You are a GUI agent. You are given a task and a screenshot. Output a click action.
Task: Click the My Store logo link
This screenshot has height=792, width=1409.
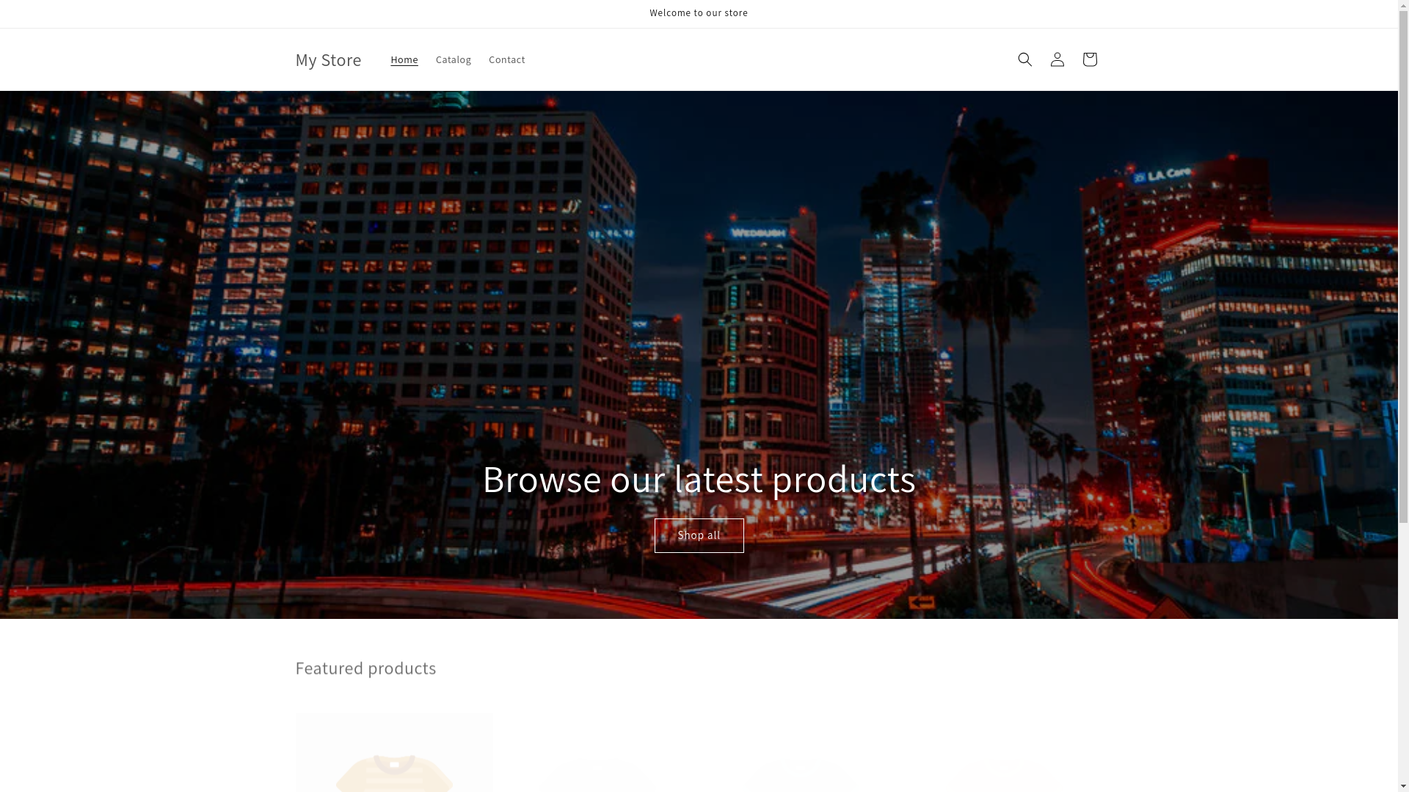(x=328, y=59)
